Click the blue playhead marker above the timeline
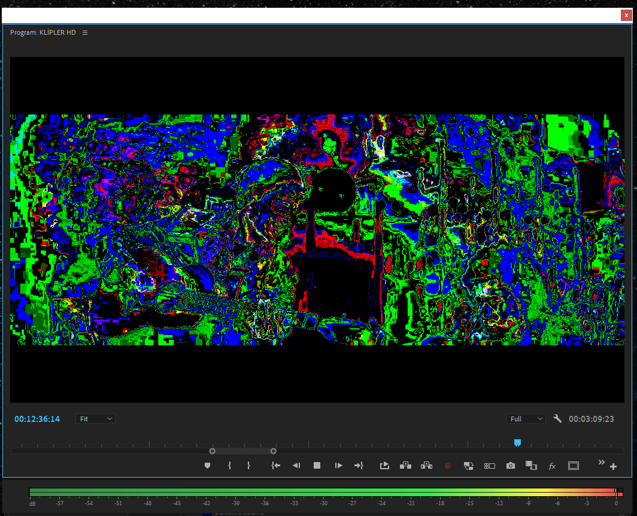This screenshot has width=637, height=516. (517, 442)
